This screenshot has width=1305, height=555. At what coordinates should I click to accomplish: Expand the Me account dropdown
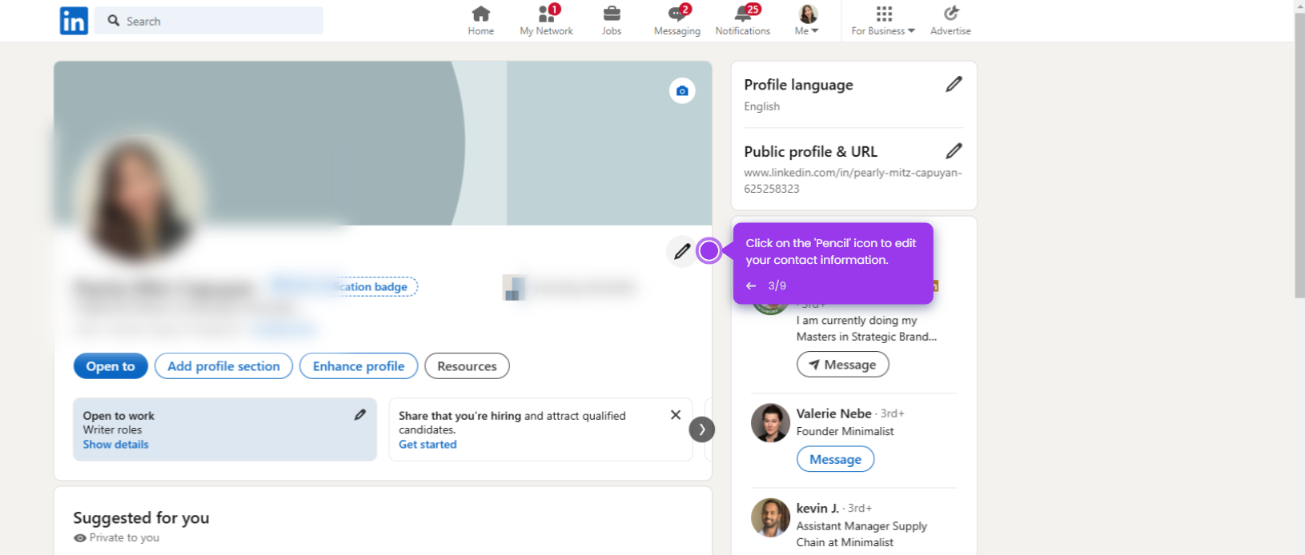807,21
